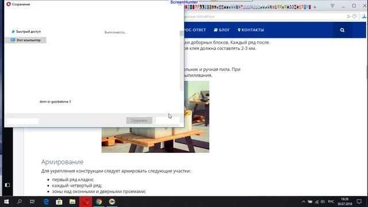Click the file name dom-iz-gazobetona-3
368x207 pixels.
55,102
